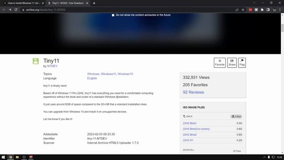Viewport: 284px width, 160px height.
Task: Open the Windows Start menu
Action: 3,157
